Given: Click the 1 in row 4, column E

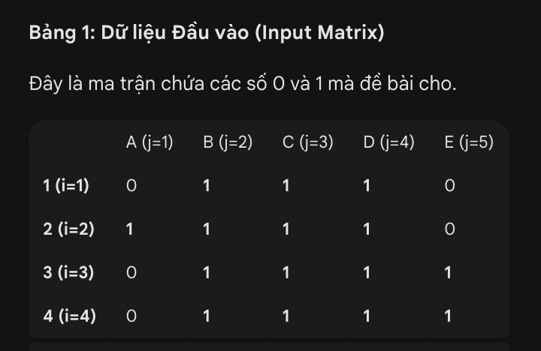Looking at the screenshot, I should click(x=448, y=316).
